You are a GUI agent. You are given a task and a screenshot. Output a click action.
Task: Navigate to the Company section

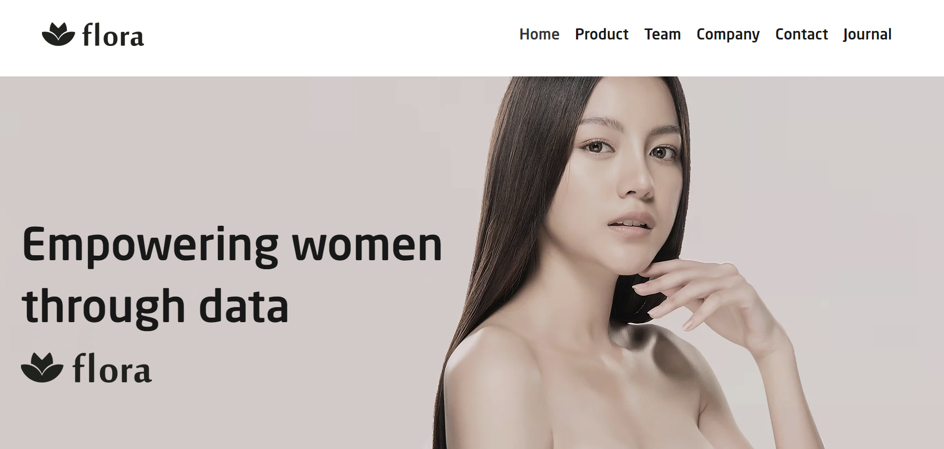pyautogui.click(x=728, y=35)
